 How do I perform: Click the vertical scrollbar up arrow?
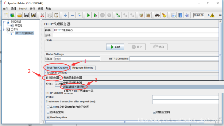click(220, 21)
